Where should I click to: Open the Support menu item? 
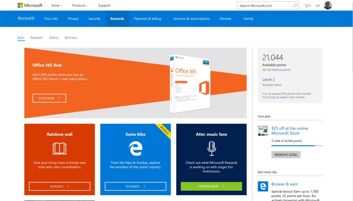(104, 5)
